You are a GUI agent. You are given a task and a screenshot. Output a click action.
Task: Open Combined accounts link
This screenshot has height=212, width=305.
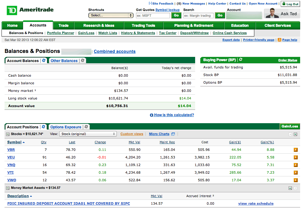(x=115, y=51)
